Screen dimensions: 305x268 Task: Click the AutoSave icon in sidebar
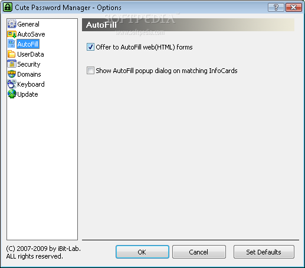[12, 34]
